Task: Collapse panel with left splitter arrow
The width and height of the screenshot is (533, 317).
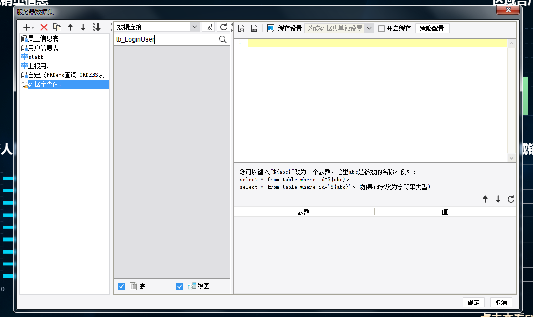Action: tap(111, 24)
